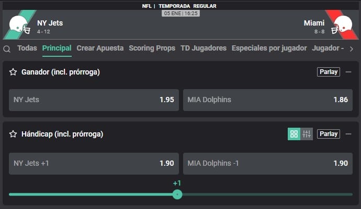Star the Hándicap market
This screenshot has width=361, height=209.
(x=13, y=134)
